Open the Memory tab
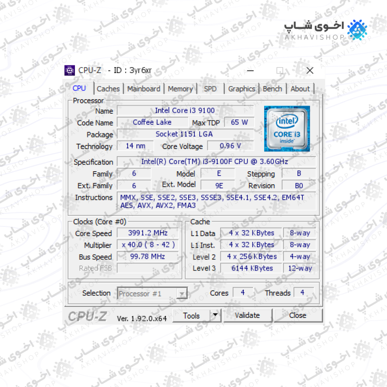Image resolution: width=387 pixels, height=387 pixels. coord(180,89)
